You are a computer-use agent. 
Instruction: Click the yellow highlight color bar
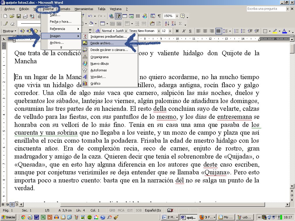[275, 33]
